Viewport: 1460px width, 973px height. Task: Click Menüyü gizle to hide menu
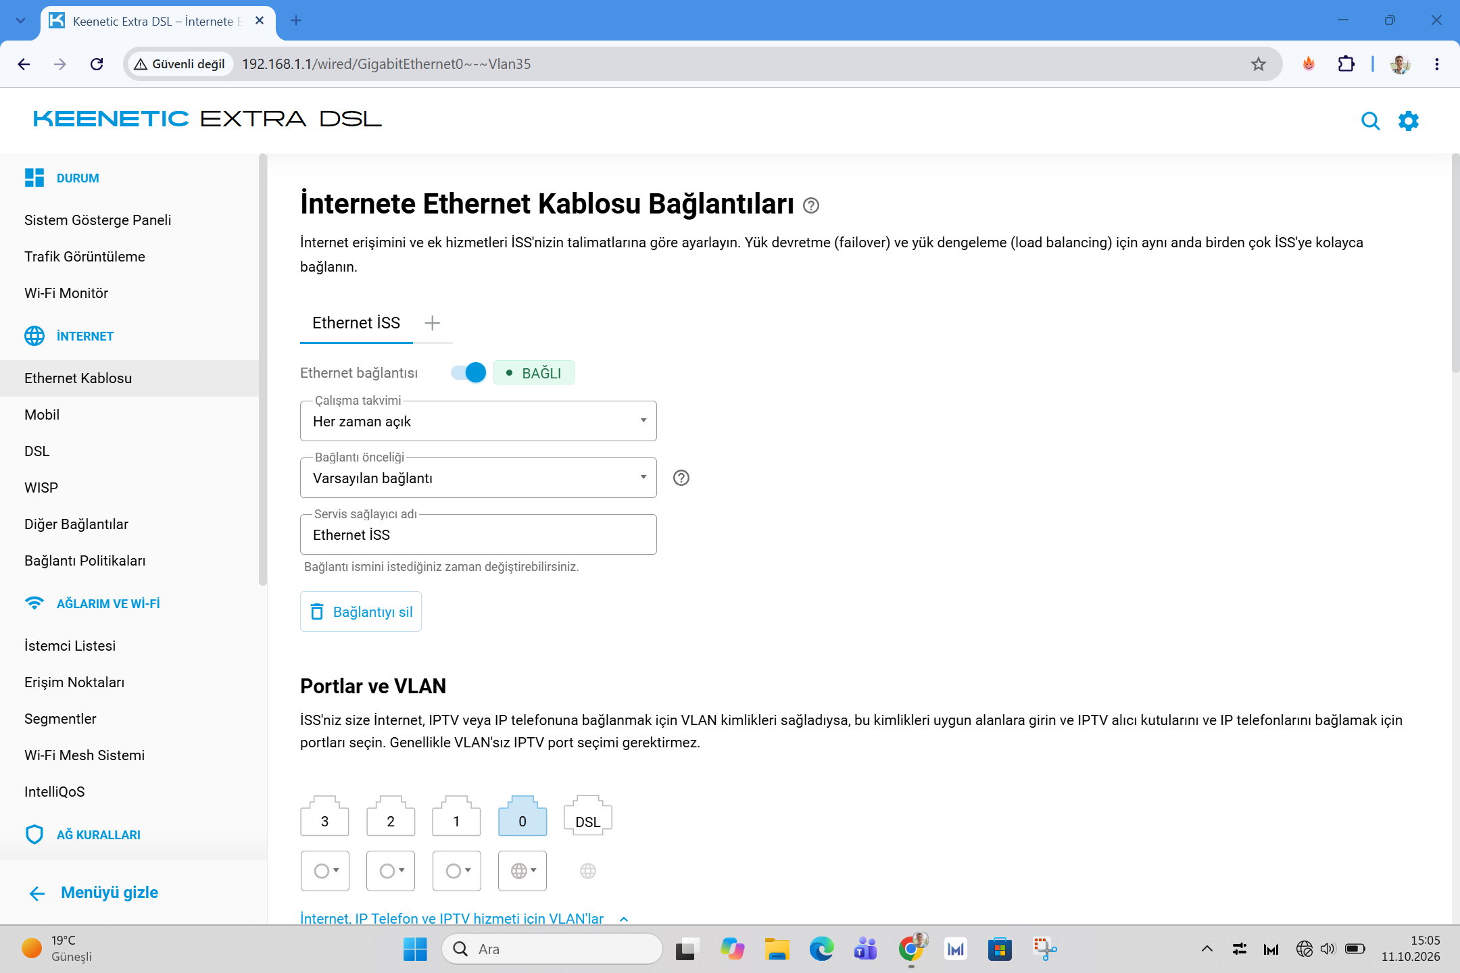click(93, 893)
